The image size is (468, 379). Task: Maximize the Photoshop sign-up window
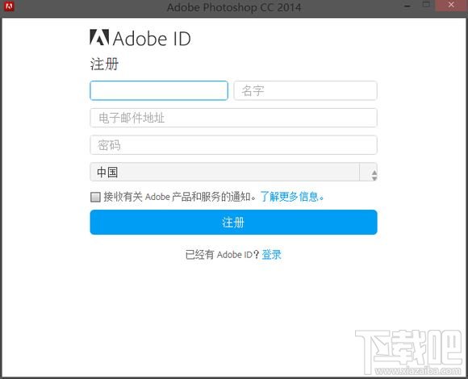click(427, 5)
